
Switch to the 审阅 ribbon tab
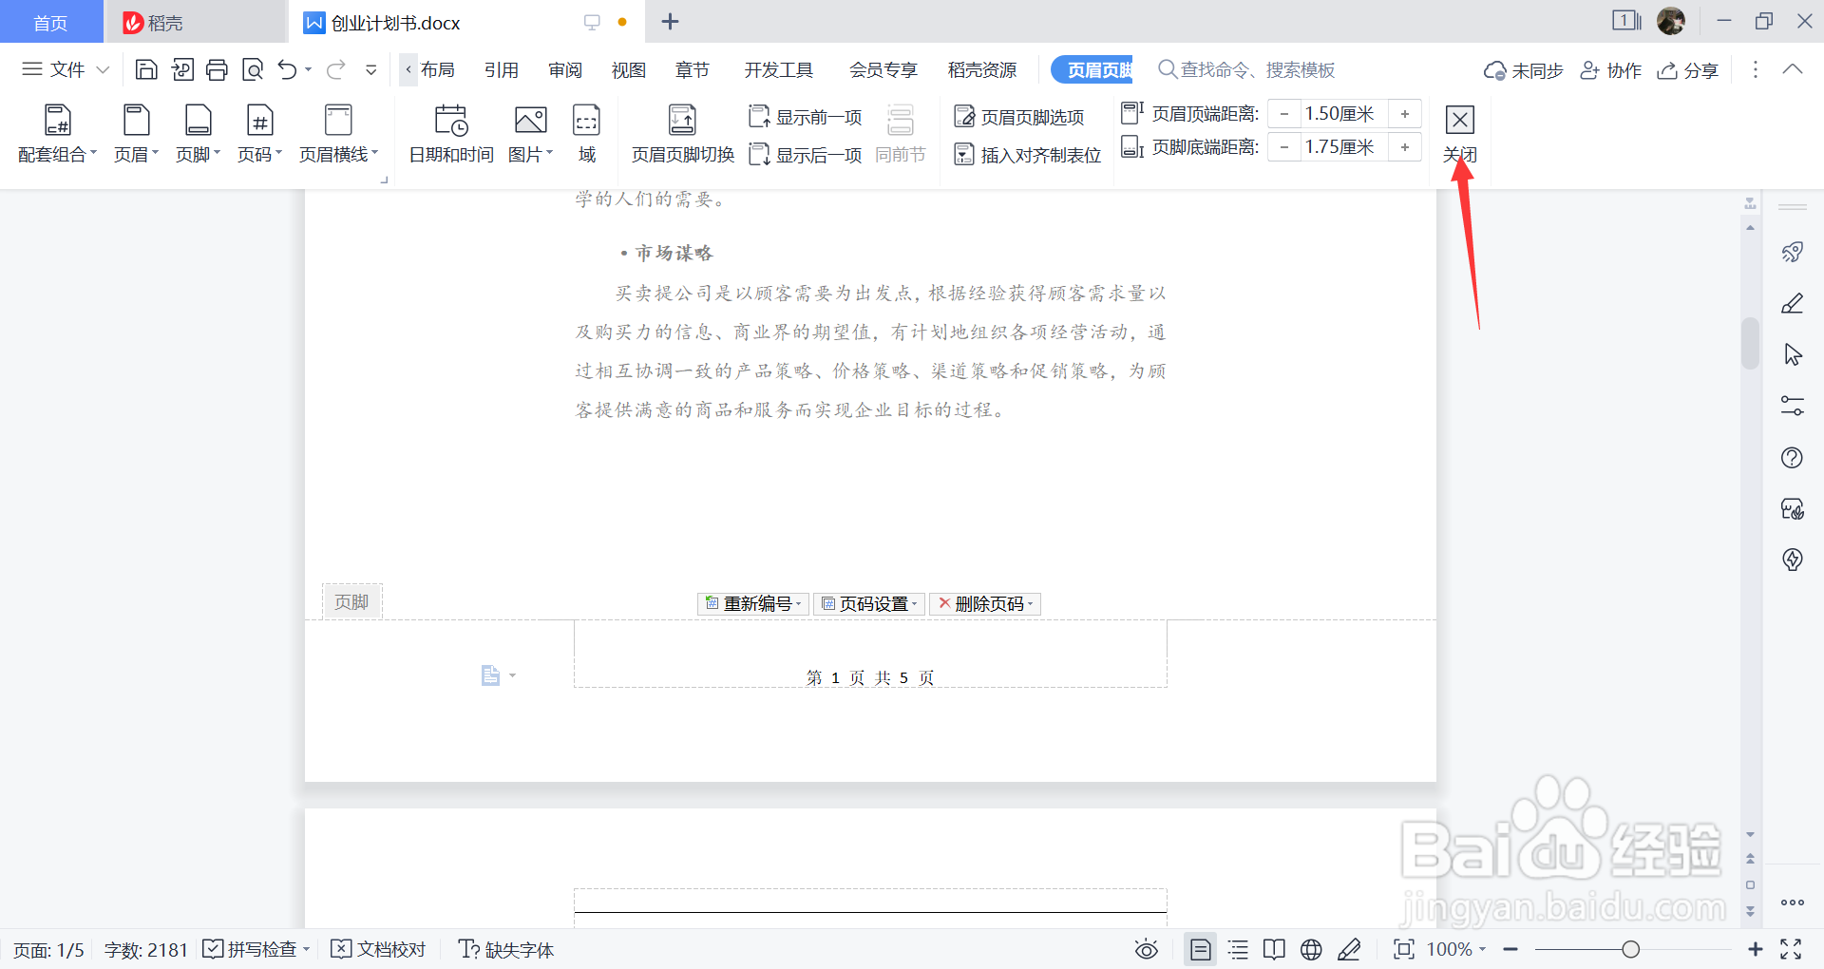click(564, 68)
